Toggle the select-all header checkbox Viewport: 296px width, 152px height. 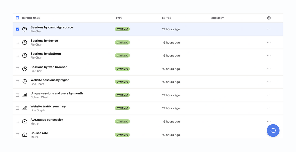(17, 18)
